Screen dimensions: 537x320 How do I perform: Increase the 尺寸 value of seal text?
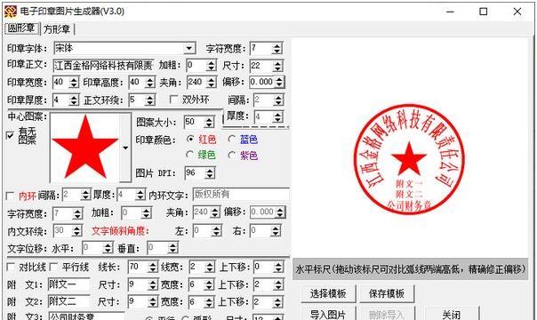pos(277,62)
